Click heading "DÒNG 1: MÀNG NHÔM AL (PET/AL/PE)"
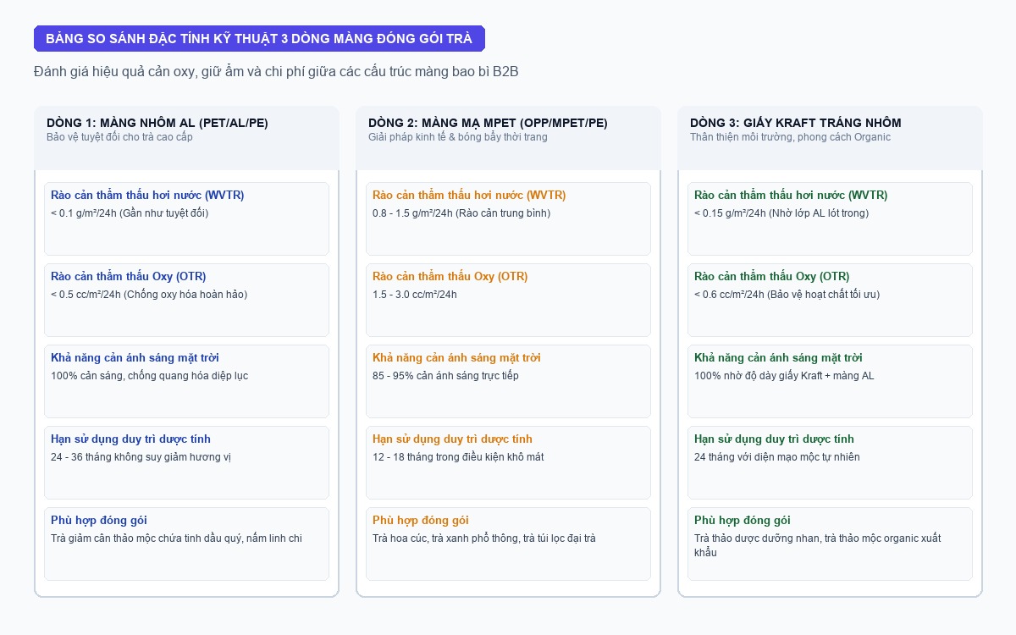Image resolution: width=1016 pixels, height=635 pixels. pos(157,123)
